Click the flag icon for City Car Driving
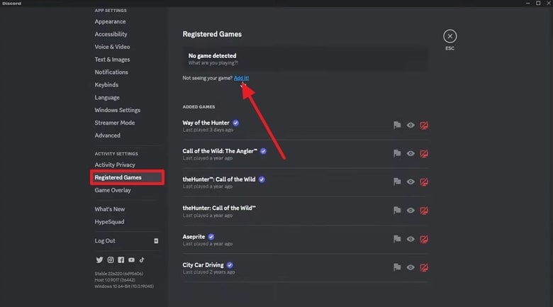Viewport: 553px width, 307px height. pyautogui.click(x=397, y=267)
